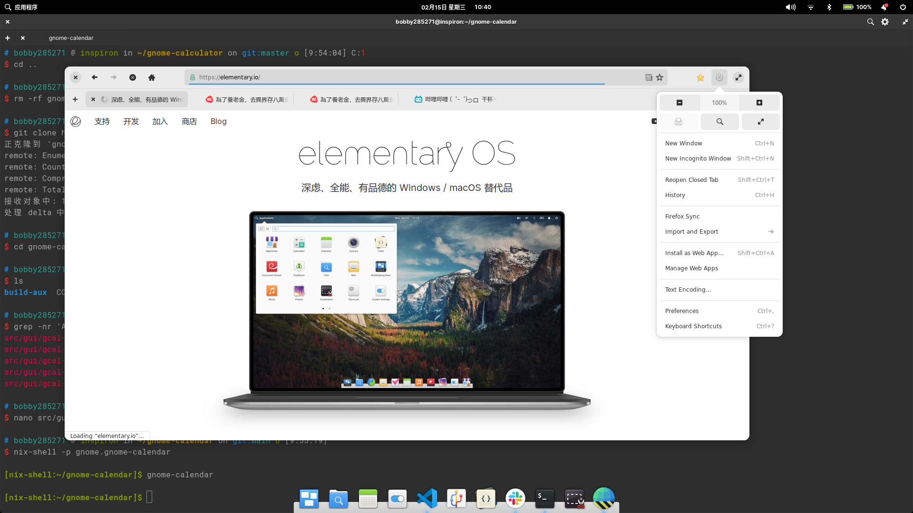Open the Blog navigation link
This screenshot has width=913, height=513.
click(218, 121)
